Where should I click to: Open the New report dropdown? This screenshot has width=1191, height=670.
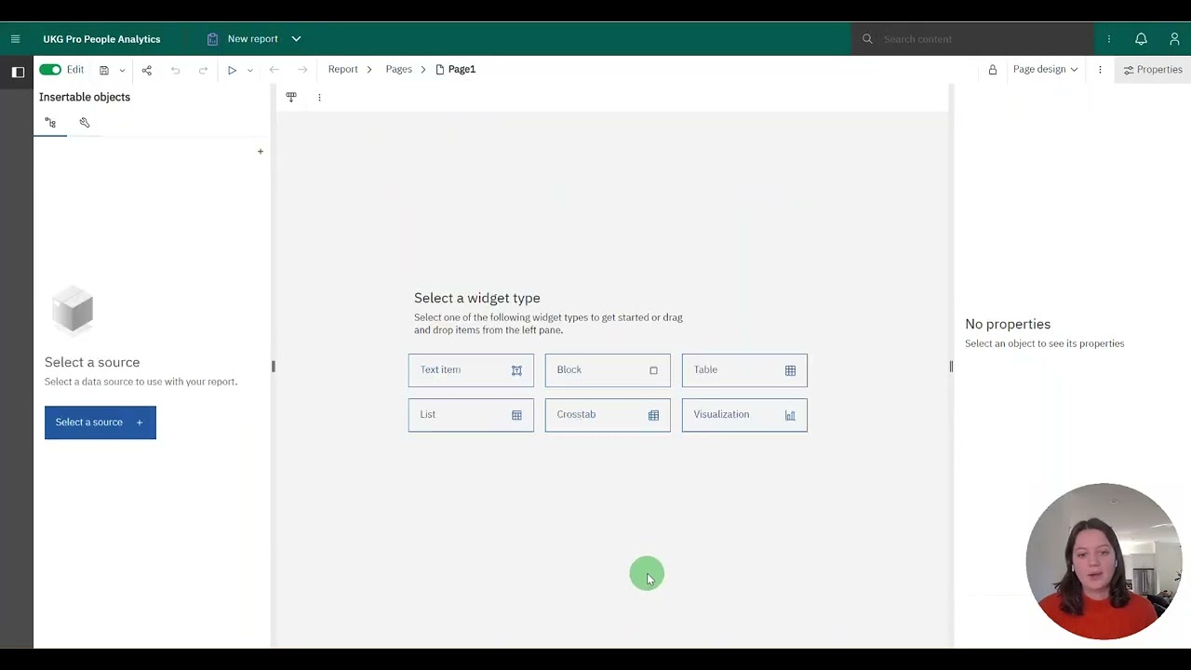[296, 39]
